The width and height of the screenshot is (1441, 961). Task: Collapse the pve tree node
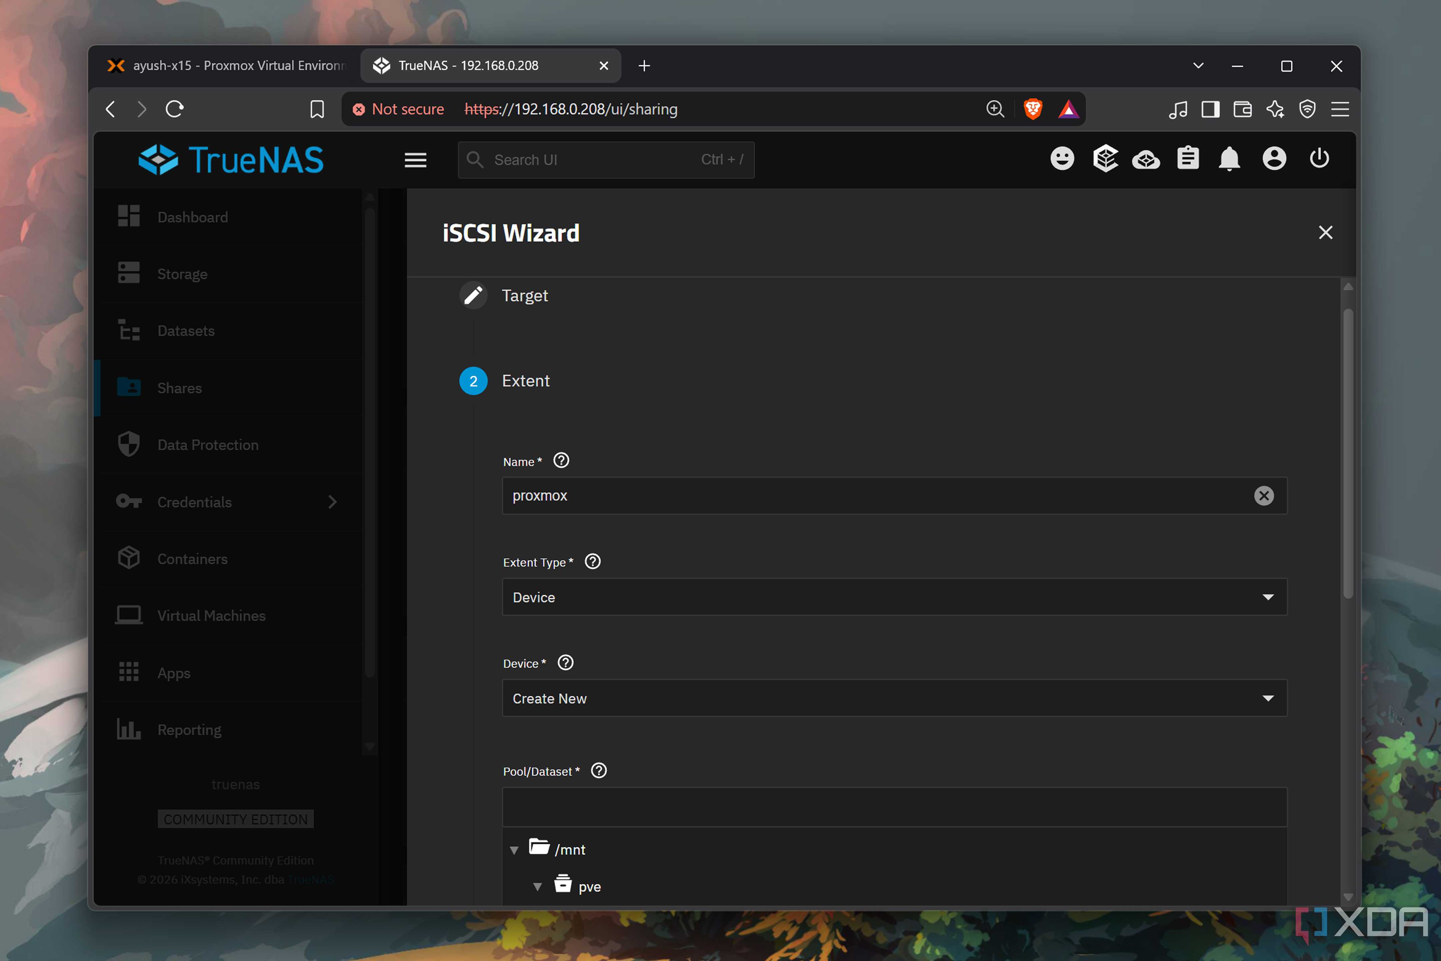(x=537, y=887)
